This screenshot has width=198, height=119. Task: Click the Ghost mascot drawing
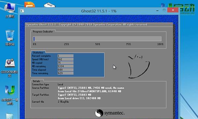coord(139,66)
